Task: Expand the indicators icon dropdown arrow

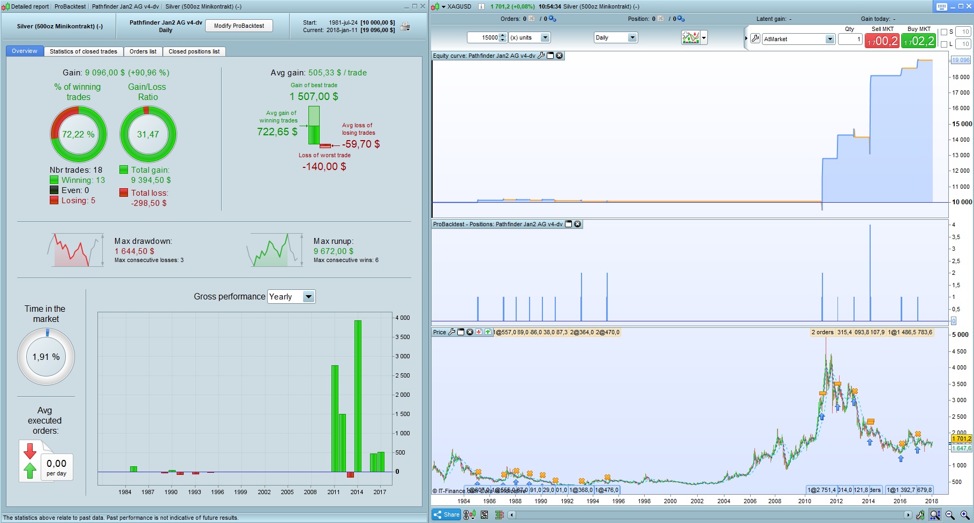Action: [704, 38]
